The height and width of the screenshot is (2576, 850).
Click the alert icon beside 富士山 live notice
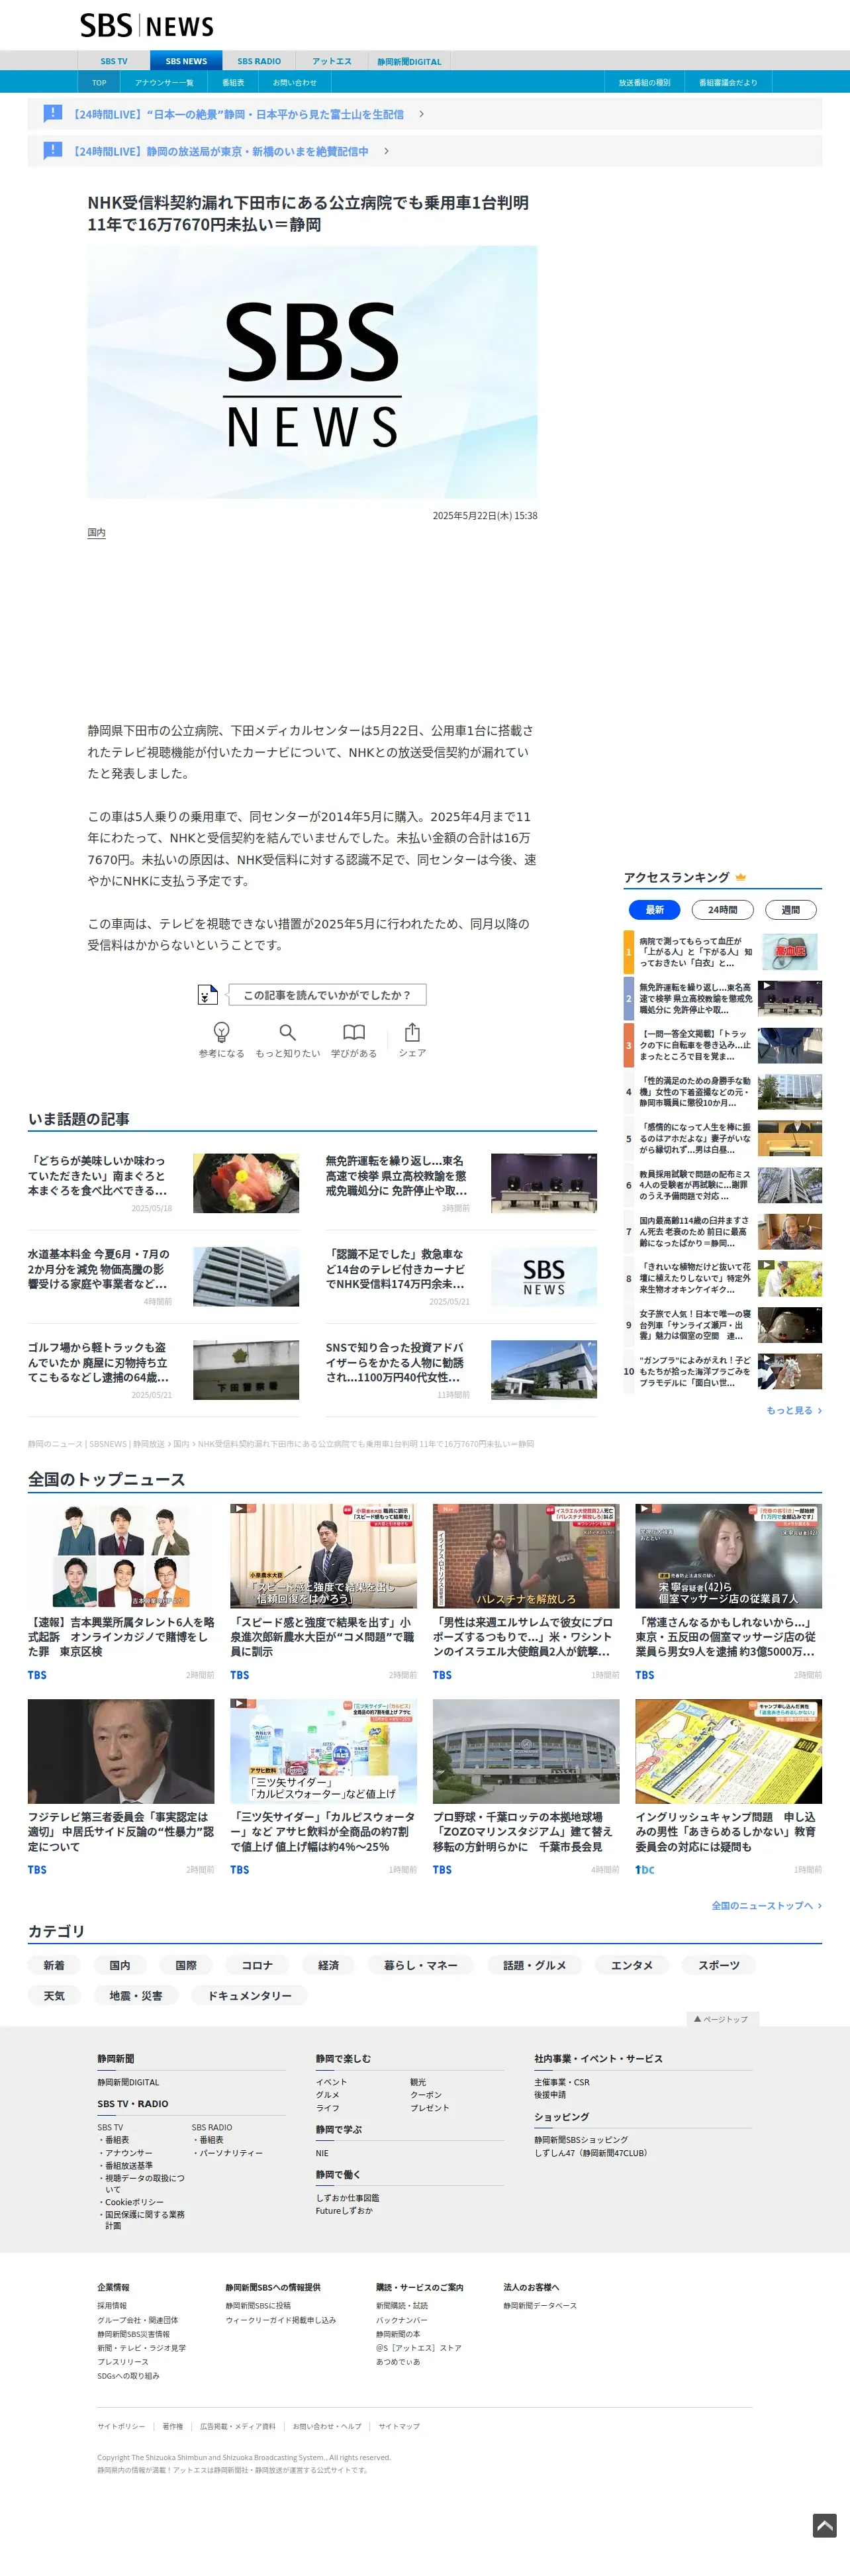point(53,113)
